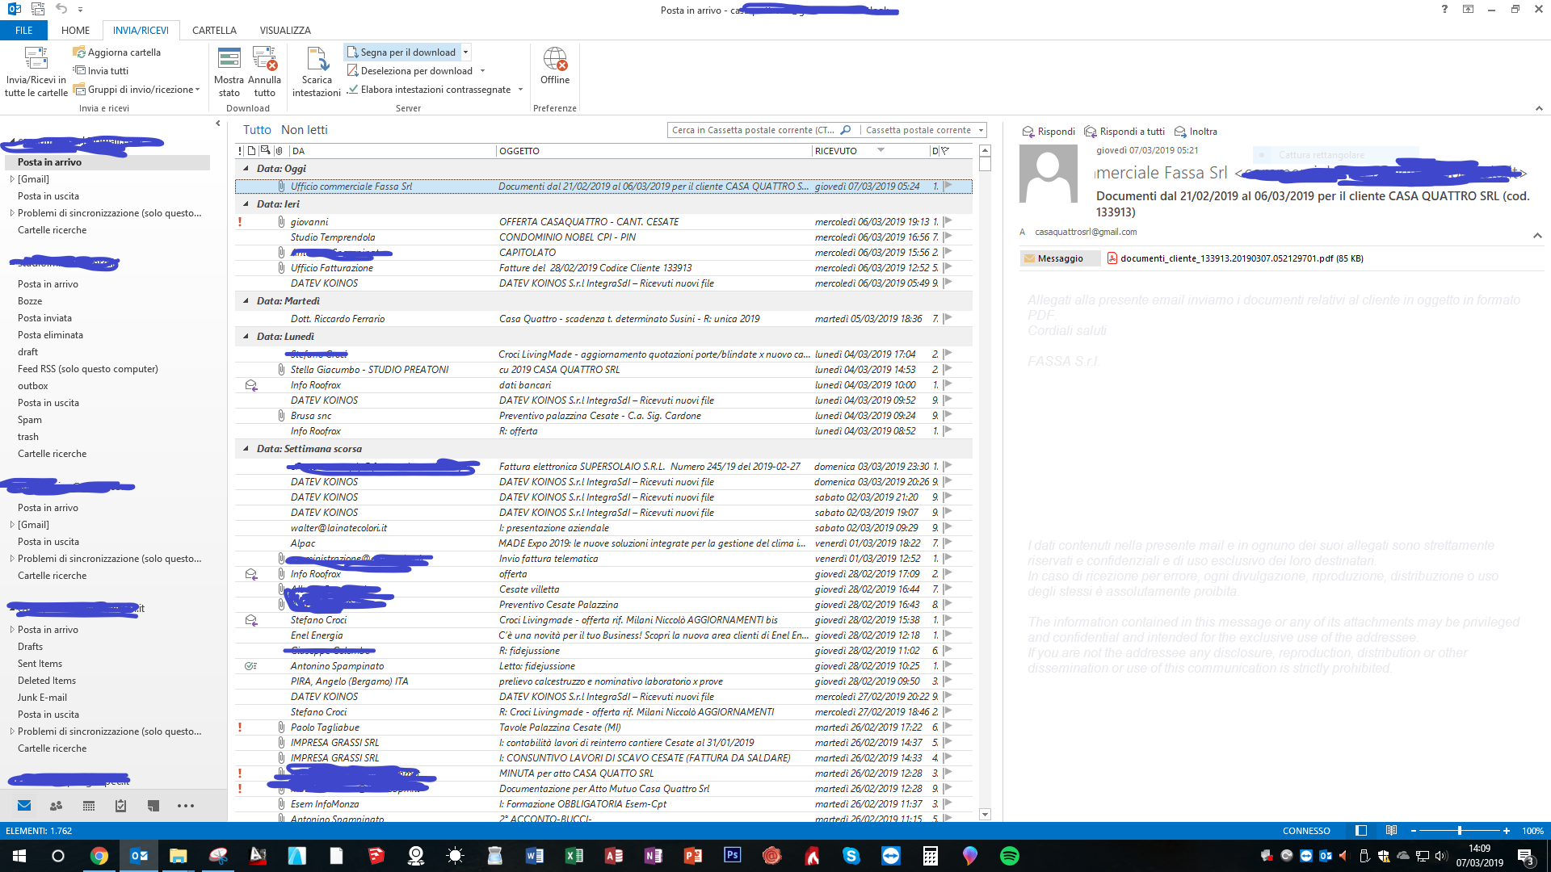
Task: Click Rispondi a tutti button
Action: click(x=1124, y=132)
